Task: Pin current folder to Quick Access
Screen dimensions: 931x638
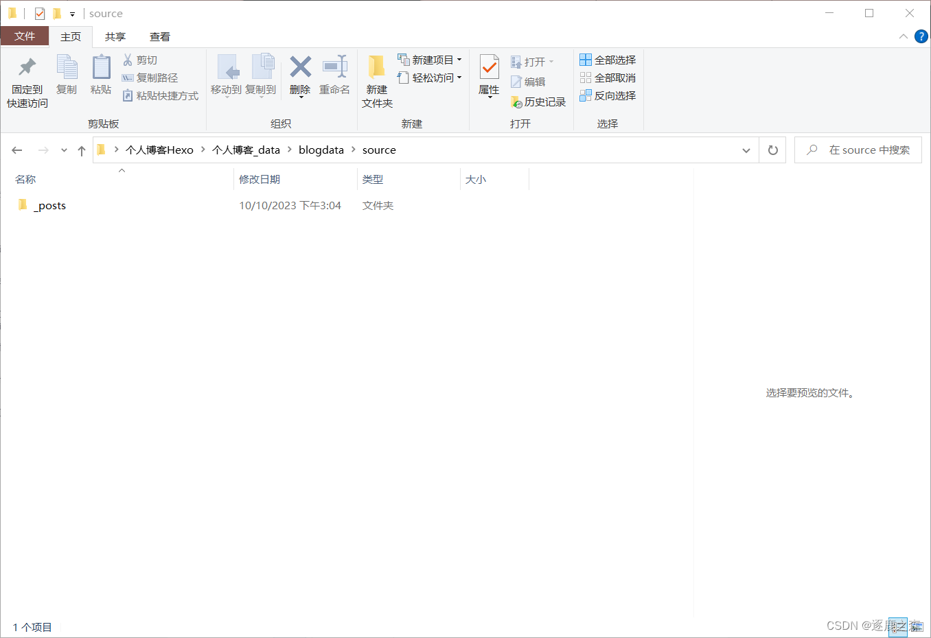Action: [26, 78]
